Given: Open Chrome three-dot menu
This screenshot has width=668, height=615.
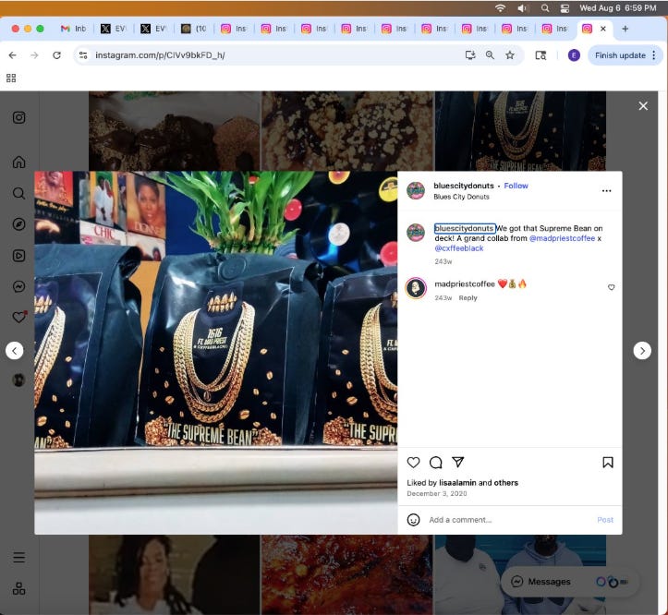Looking at the screenshot, I should [x=654, y=55].
